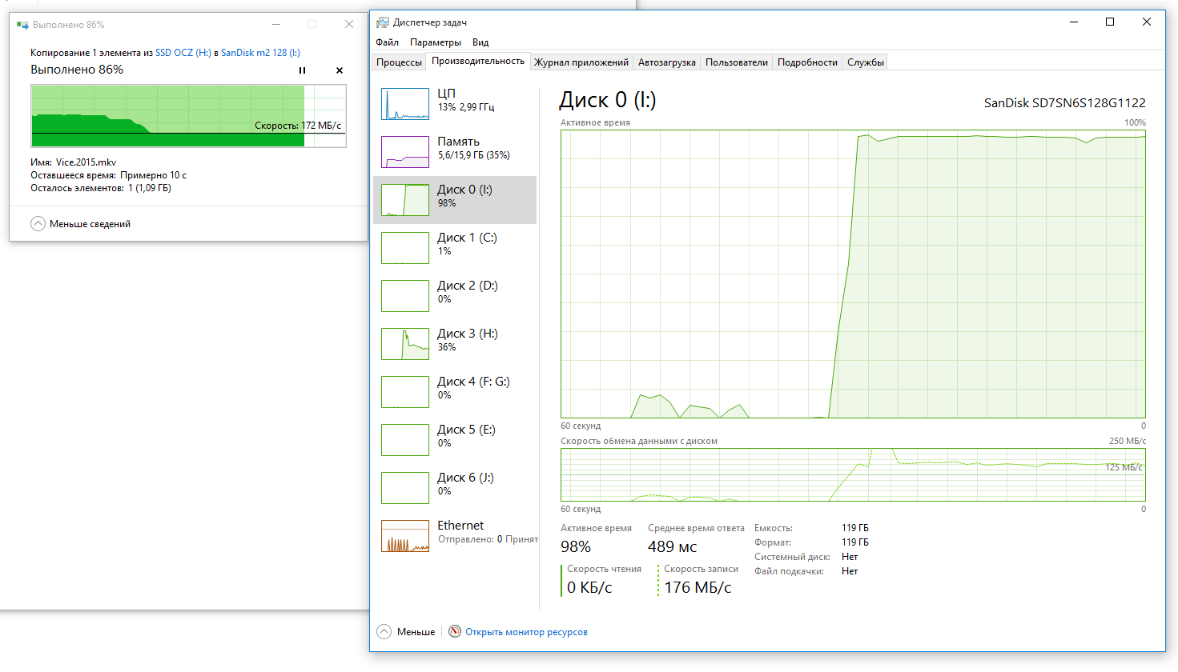Select Диск 4 (F: G:) thumbnail graph
This screenshot has width=1178, height=672.
[405, 392]
